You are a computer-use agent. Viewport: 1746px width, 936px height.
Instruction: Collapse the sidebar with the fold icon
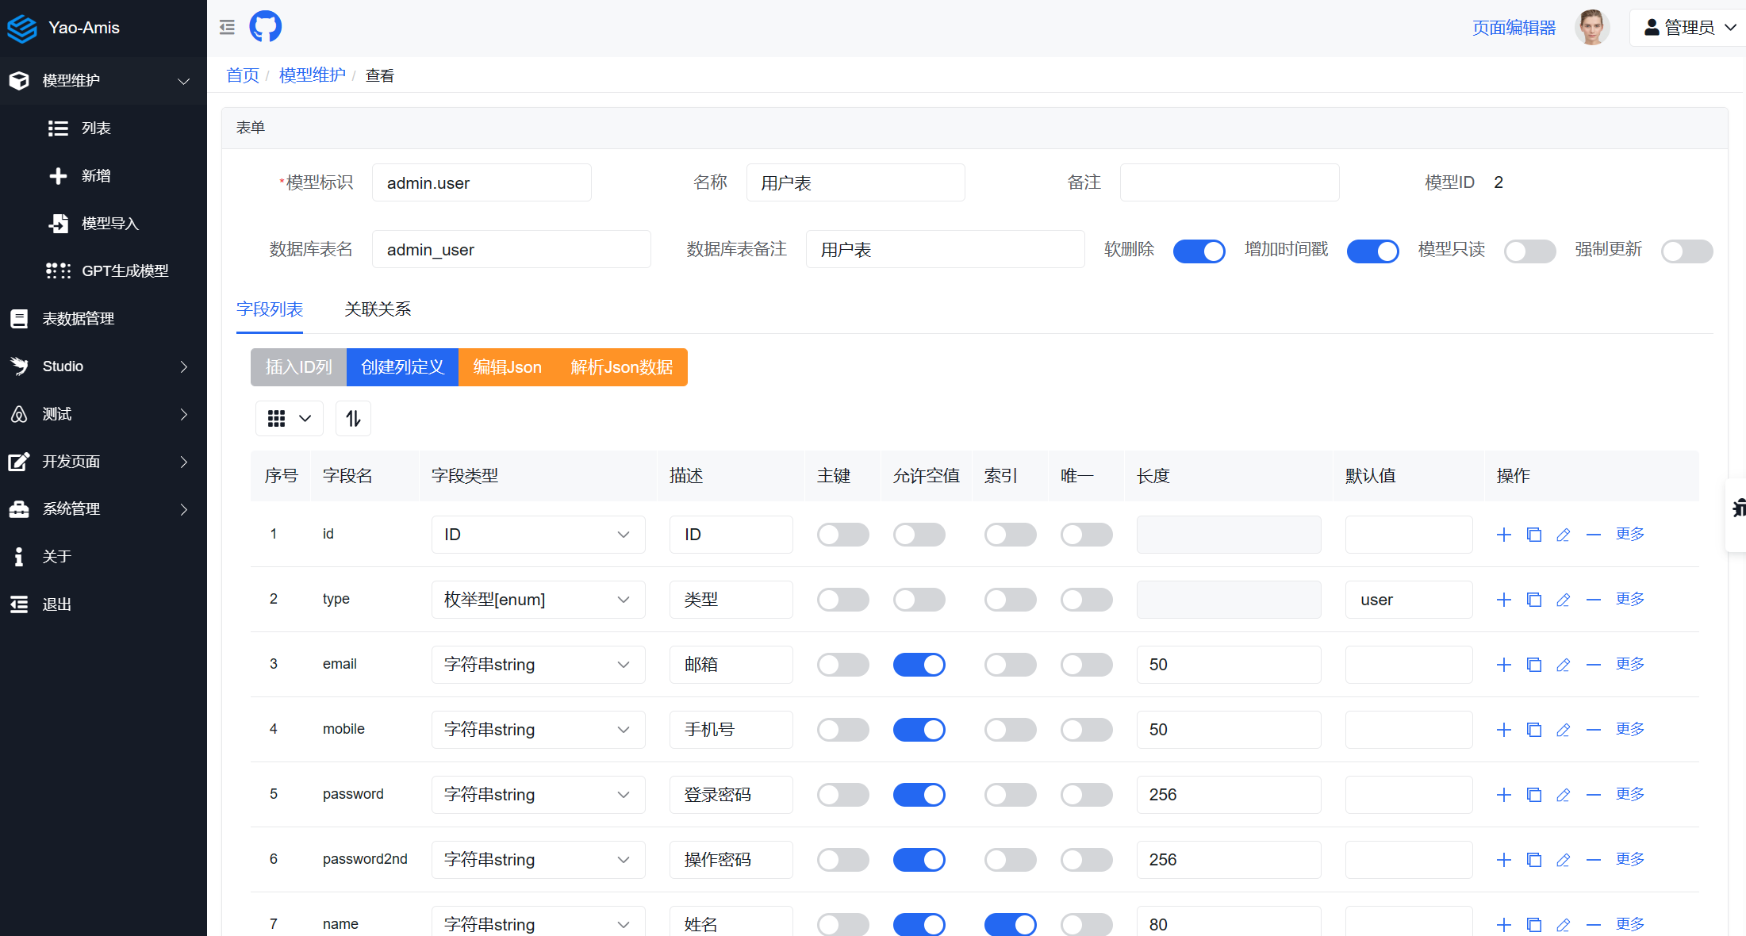(x=227, y=28)
